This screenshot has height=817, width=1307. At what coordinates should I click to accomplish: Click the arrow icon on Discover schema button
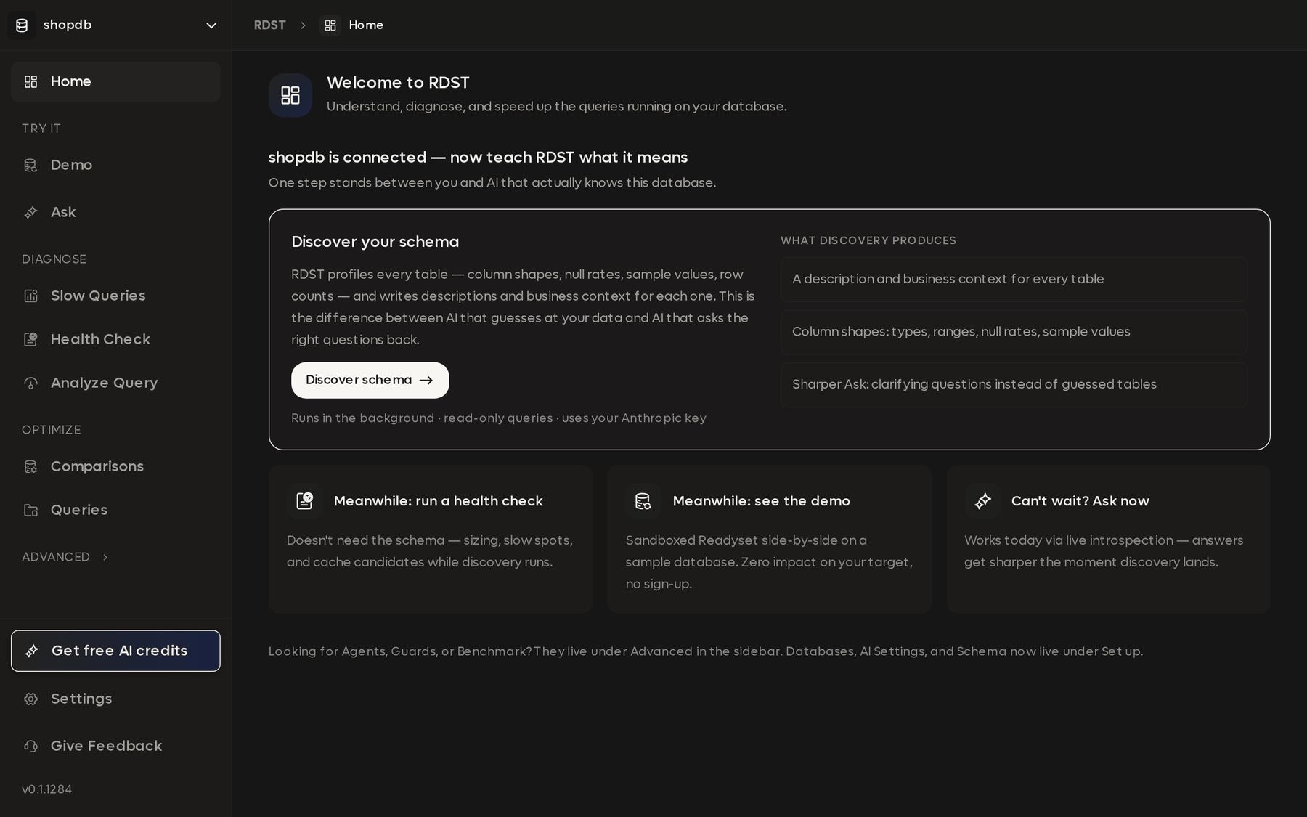pyautogui.click(x=426, y=380)
